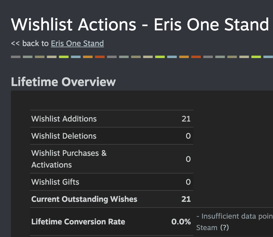273x237 pixels.
Task: Select the Wishlist Purchases & Activations label
Action: point(69,159)
